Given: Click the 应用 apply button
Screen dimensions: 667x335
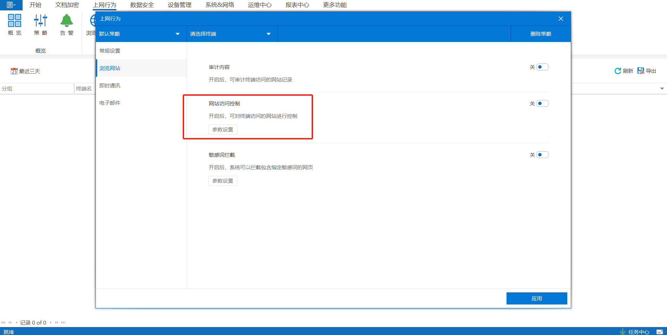Looking at the screenshot, I should point(536,299).
